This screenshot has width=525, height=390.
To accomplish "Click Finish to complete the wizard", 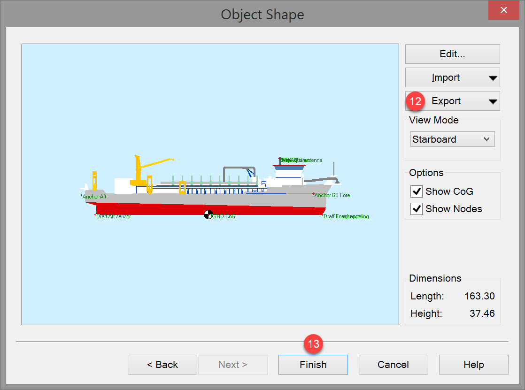I will (x=313, y=365).
